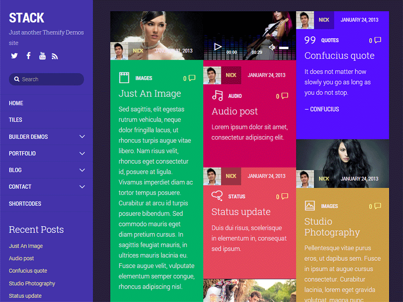The image size is (403, 302).
Task: Adjust the audio player volume slider
Action: pyautogui.click(x=284, y=48)
